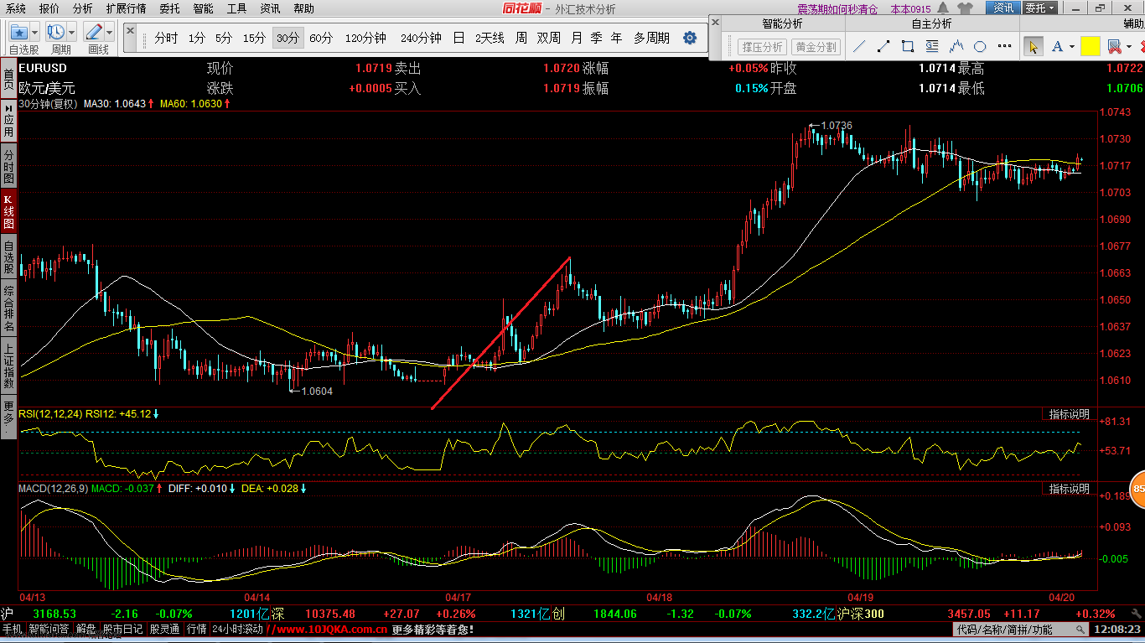This screenshot has height=643, width=1145.
Task: Click the shirt skin icon
Action: click(x=966, y=8)
